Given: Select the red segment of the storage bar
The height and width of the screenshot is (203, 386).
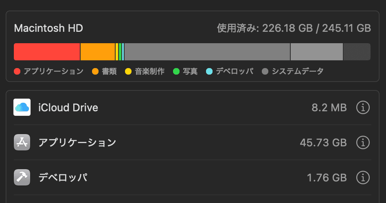Looking at the screenshot, I should [x=47, y=52].
